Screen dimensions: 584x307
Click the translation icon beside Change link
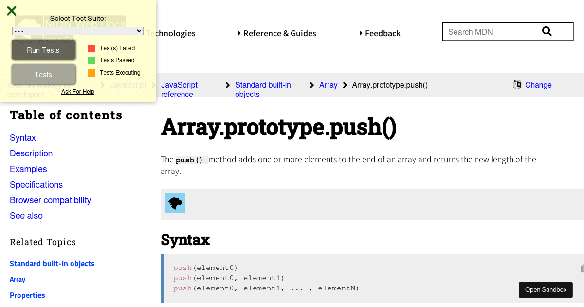517,84
